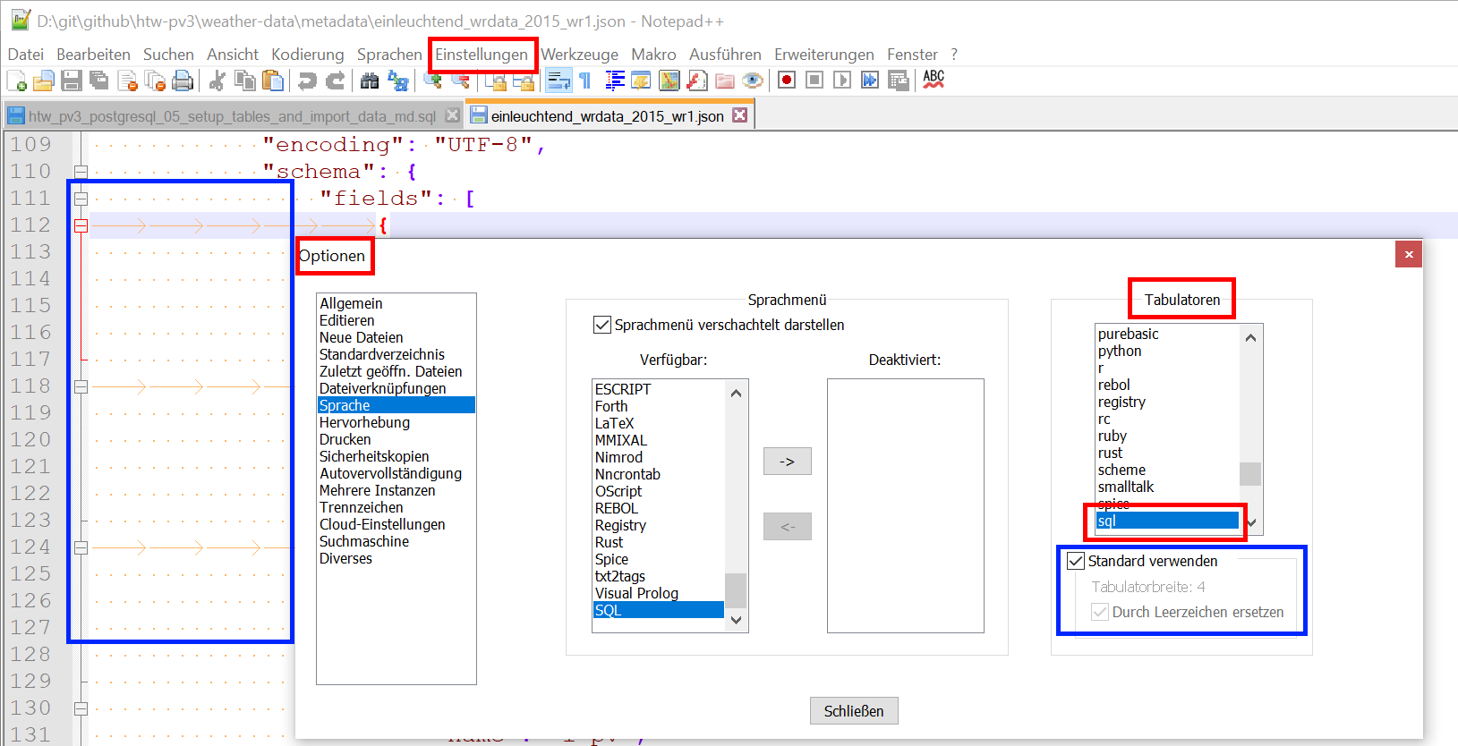Toggle the indent guide toolbar icon

614,81
